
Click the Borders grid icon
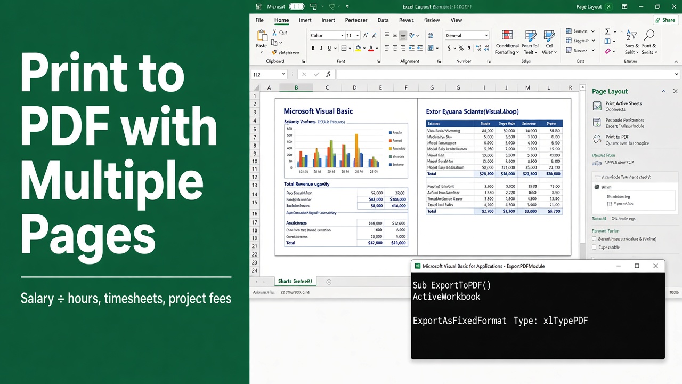pos(344,48)
